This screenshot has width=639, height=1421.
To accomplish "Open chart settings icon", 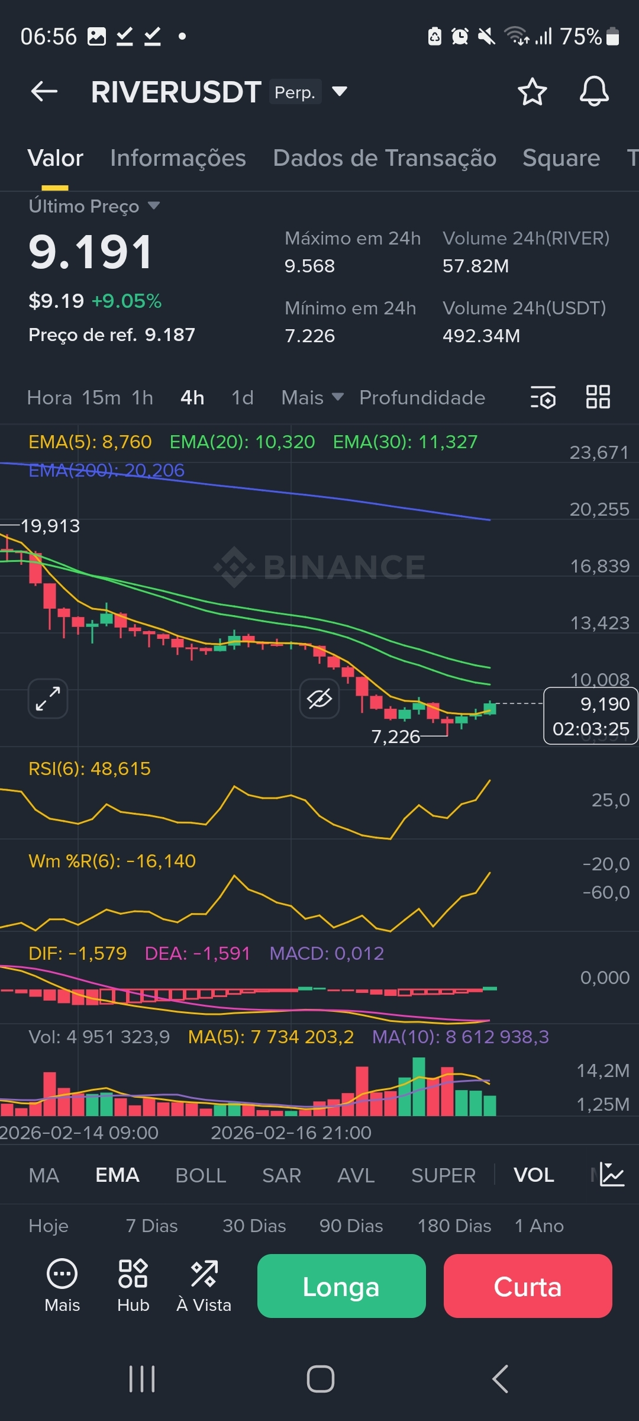I will tap(543, 397).
